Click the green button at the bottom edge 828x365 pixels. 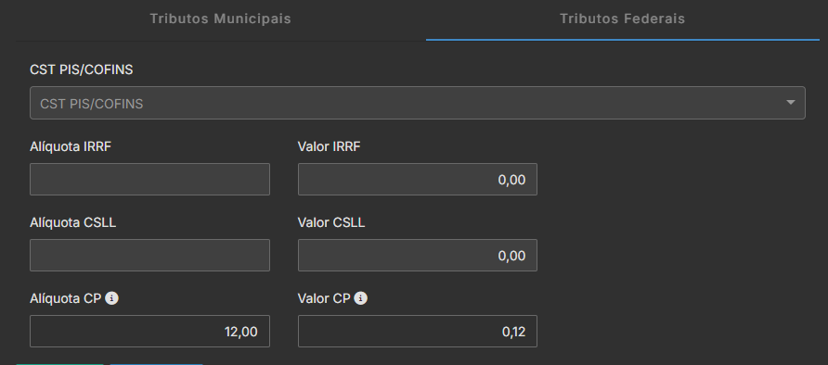coord(60,364)
